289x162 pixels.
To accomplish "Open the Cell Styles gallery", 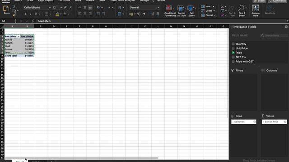I will pyautogui.click(x=191, y=11).
